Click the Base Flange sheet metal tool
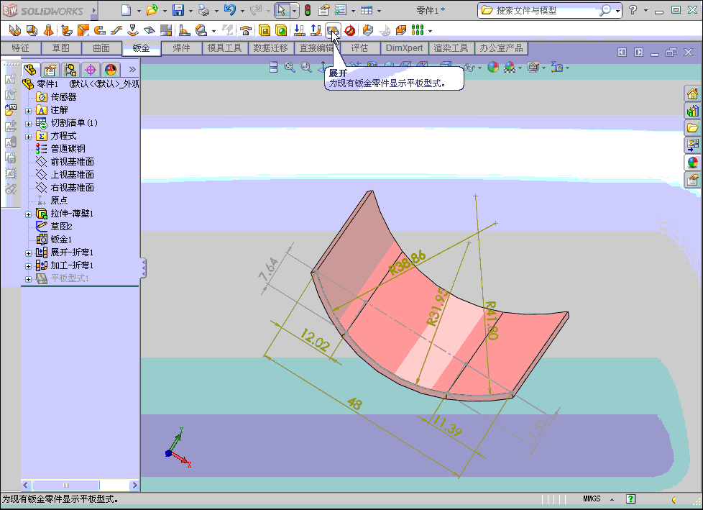The width and height of the screenshot is (703, 510). click(15, 30)
